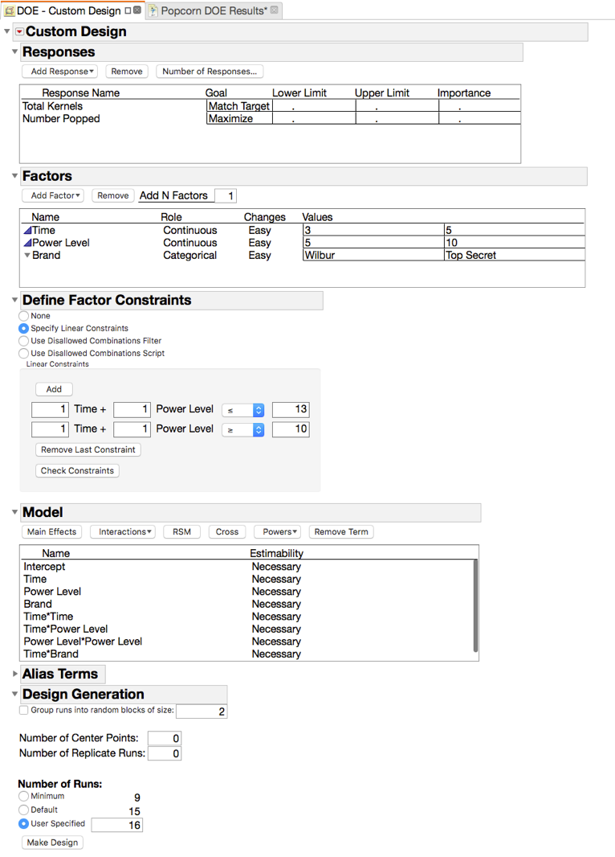Add a new linear constraint row
The image size is (615, 857).
(x=53, y=389)
